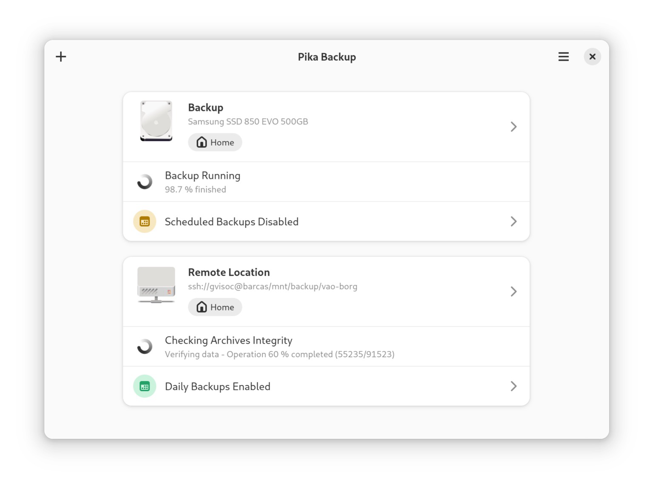
Task: Open the Daily Backups Enabled row
Action: (x=326, y=386)
